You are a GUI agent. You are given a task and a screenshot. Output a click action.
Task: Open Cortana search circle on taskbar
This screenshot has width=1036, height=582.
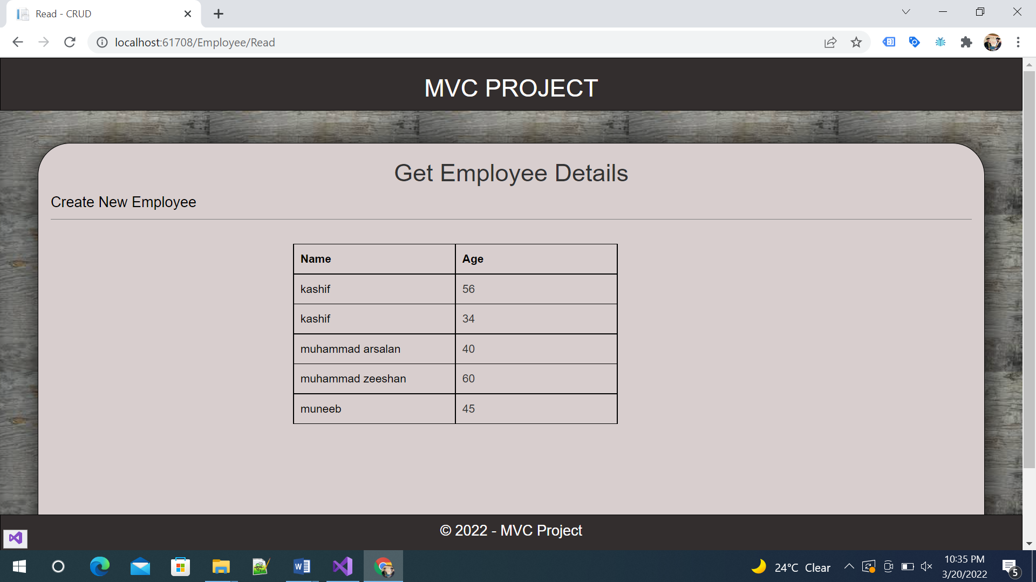click(58, 566)
